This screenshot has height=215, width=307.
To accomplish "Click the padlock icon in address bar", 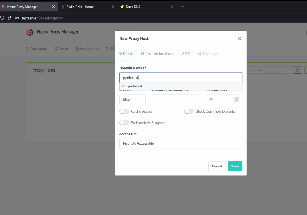I will (9, 18).
